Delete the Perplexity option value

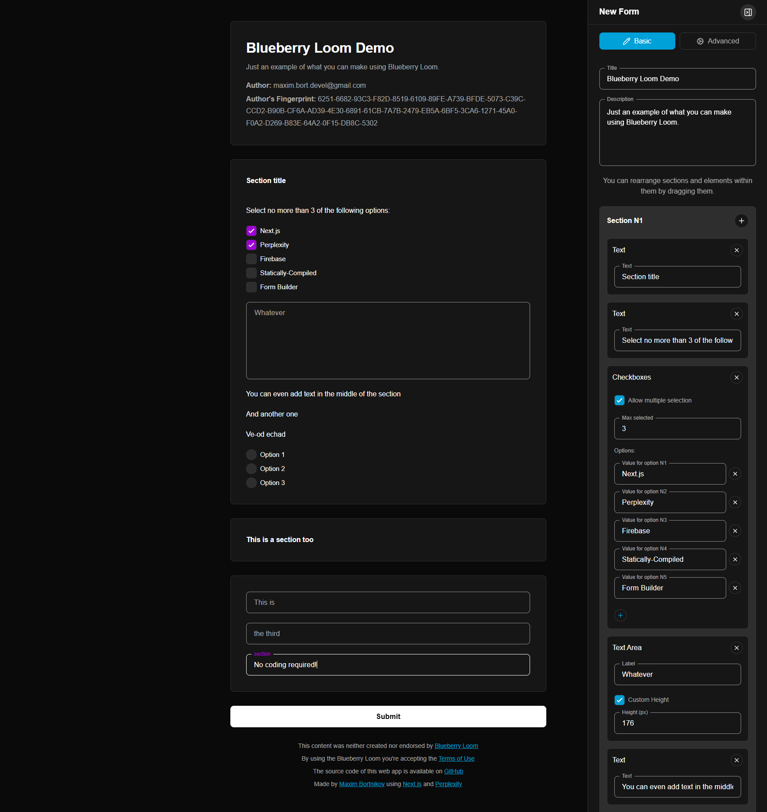[735, 502]
